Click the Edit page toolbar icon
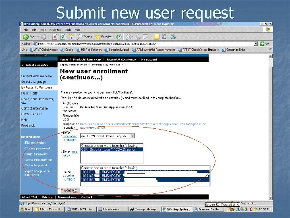 click(x=145, y=37)
